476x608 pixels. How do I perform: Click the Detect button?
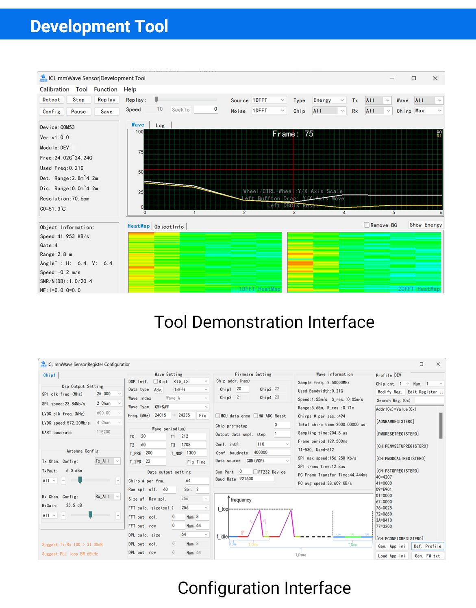[x=51, y=100]
